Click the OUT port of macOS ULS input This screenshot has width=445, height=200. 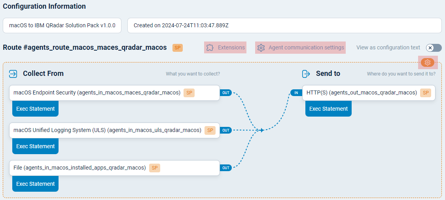point(225,130)
